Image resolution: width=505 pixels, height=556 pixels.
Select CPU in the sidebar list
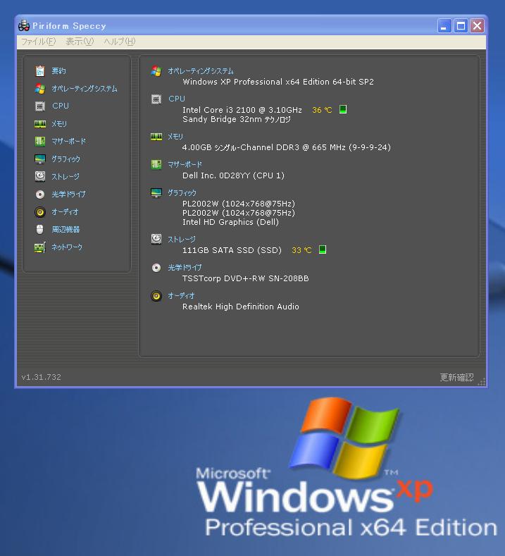click(61, 106)
